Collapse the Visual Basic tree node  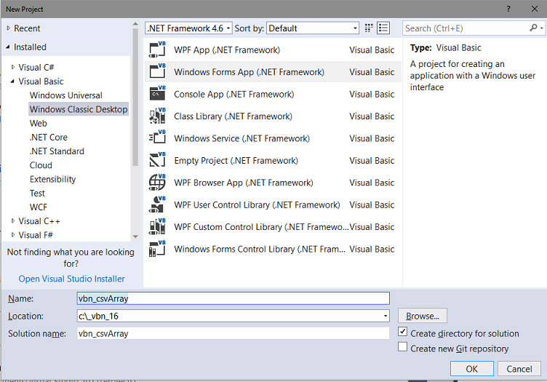pyautogui.click(x=12, y=81)
